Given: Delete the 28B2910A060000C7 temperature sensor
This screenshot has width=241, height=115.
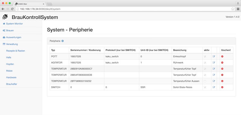Looking at the screenshot, I should 222,69.
